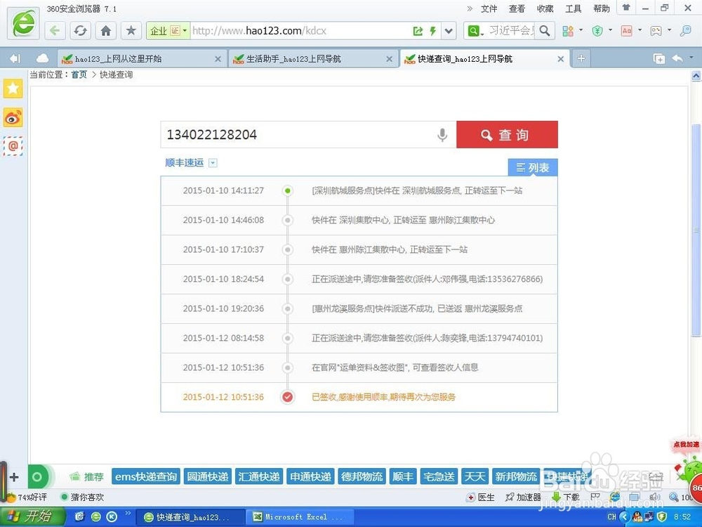Click the red signed-for checkmark marker
This screenshot has height=527, width=702.
pos(287,397)
